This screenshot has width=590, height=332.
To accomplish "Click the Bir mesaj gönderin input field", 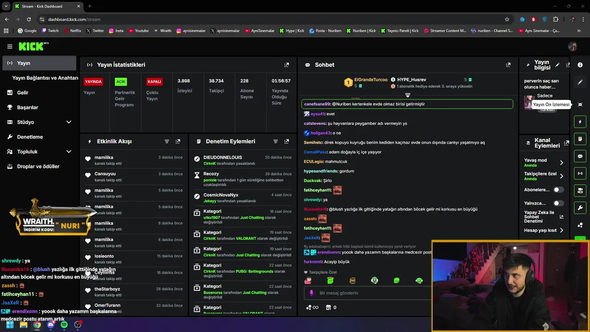I will tap(369, 293).
